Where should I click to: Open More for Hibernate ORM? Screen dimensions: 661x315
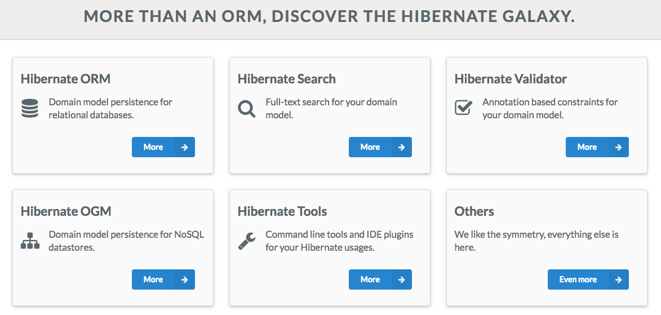[163, 147]
